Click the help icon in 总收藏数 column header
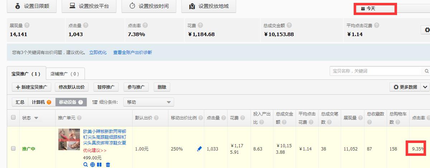Viewport: 430px width, 168px height. pos(370,122)
